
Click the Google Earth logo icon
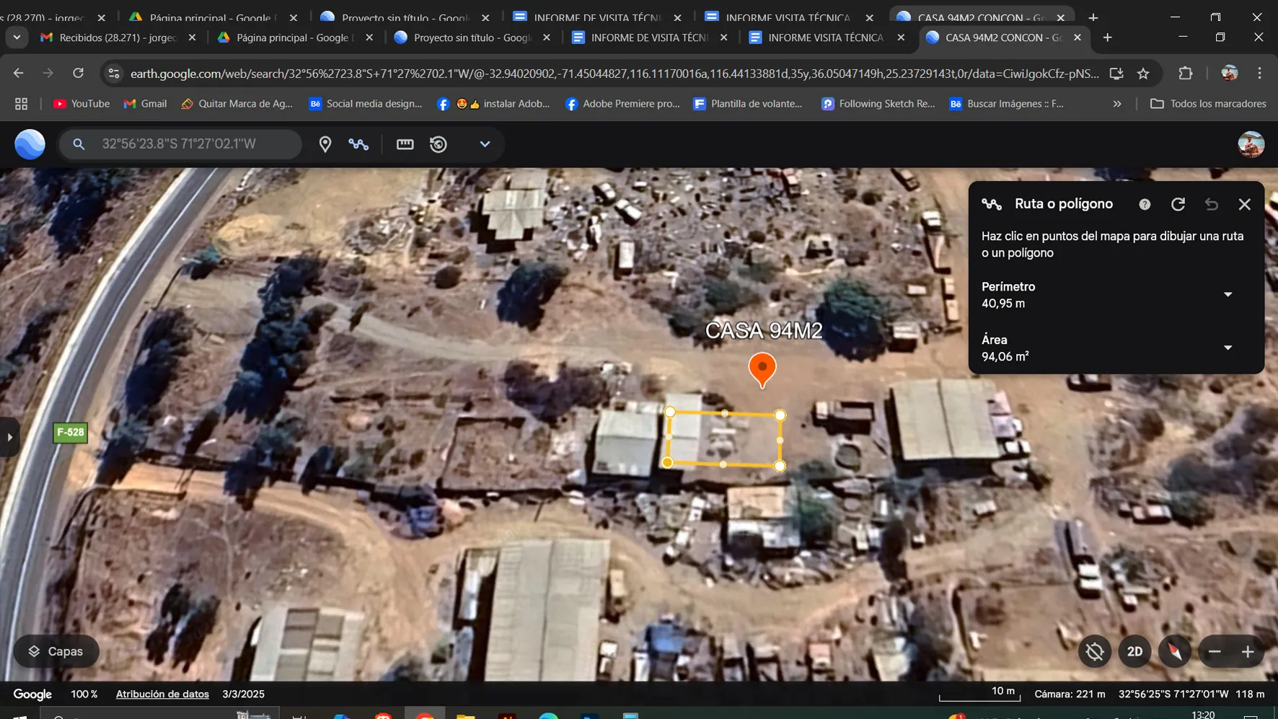[30, 144]
